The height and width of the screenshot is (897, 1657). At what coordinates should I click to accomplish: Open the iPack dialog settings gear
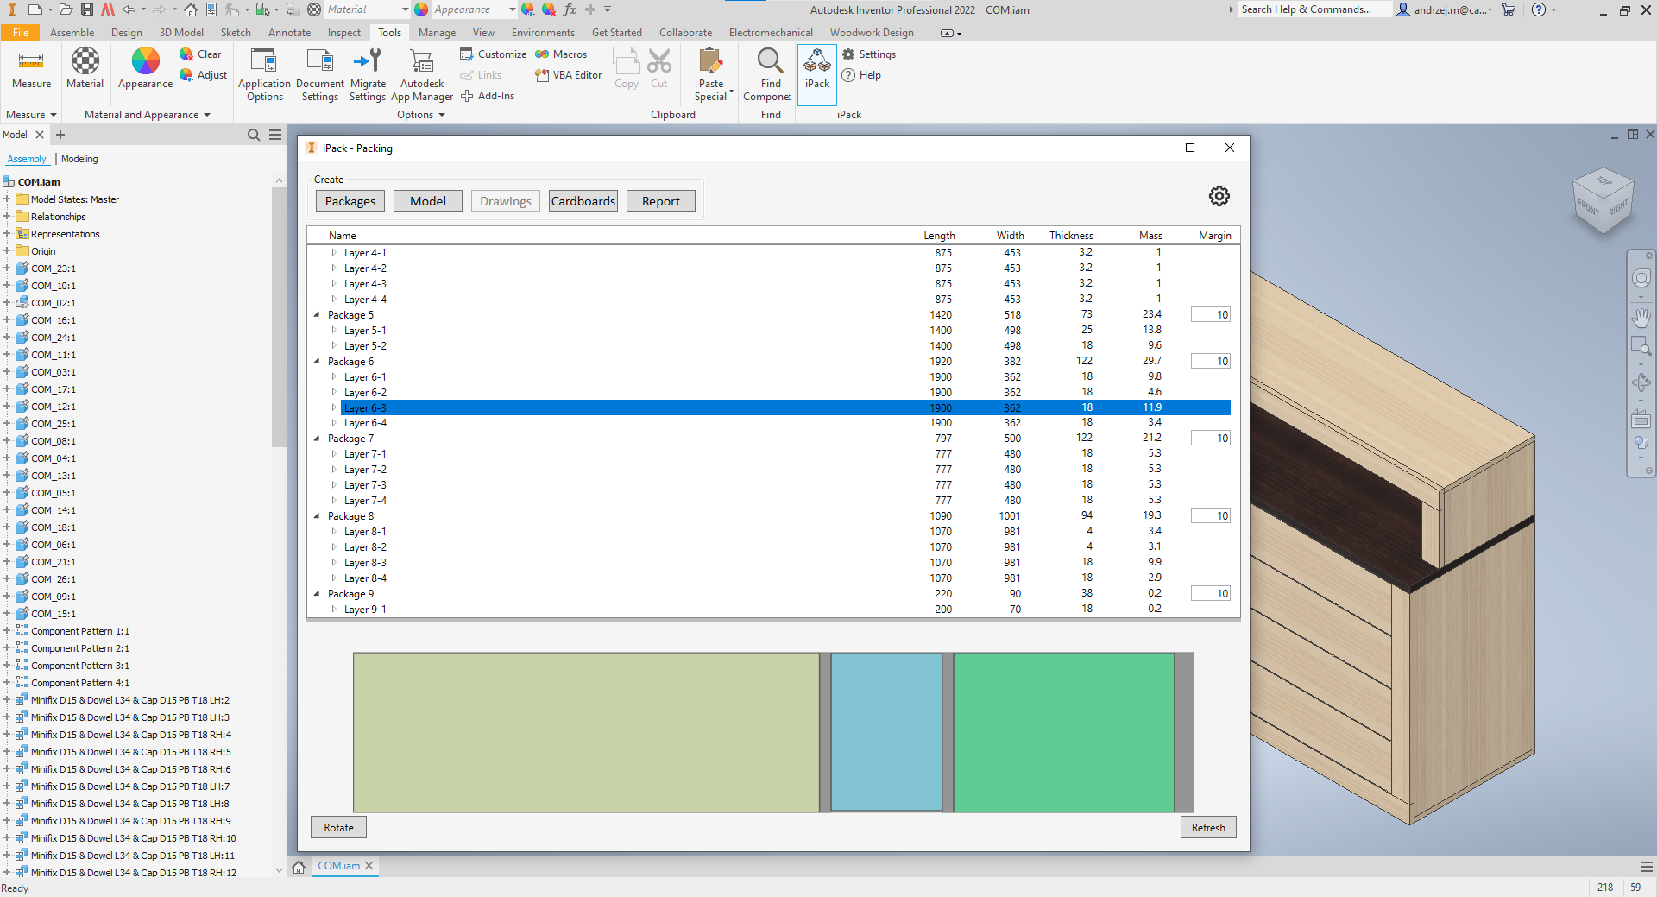coord(1219,196)
